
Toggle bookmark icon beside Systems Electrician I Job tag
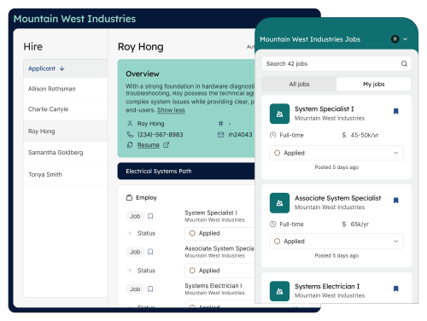coord(150,289)
